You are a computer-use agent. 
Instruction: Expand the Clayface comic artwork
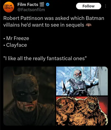coord(82,111)
